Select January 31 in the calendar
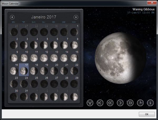This screenshot has width=158, height=120. pyautogui.click(x=24, y=96)
